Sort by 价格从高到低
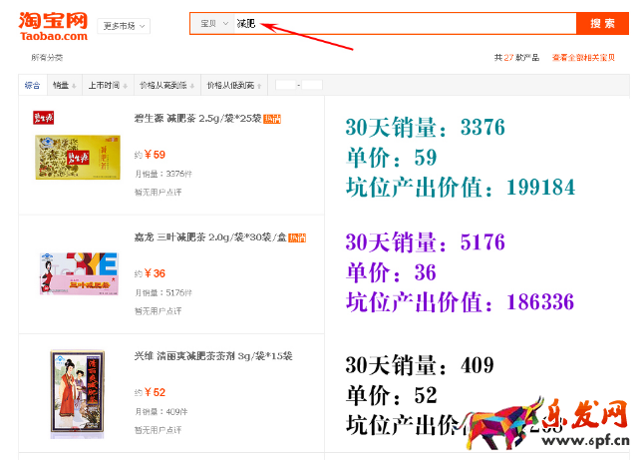 click(x=164, y=85)
